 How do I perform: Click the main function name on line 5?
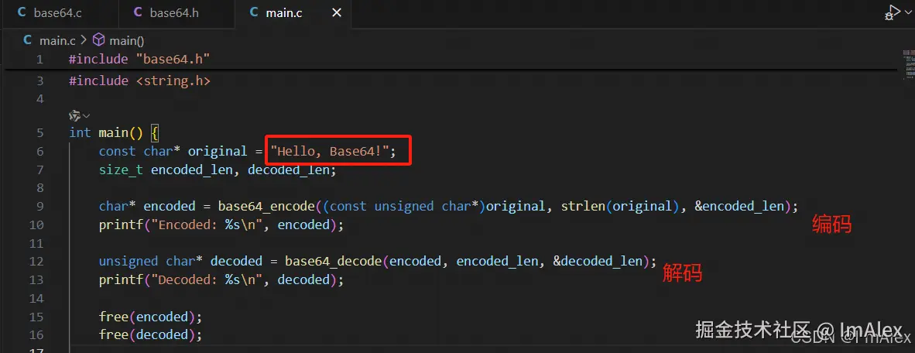coord(113,133)
